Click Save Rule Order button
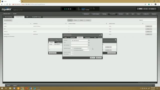160x90 pixels. 111,53
